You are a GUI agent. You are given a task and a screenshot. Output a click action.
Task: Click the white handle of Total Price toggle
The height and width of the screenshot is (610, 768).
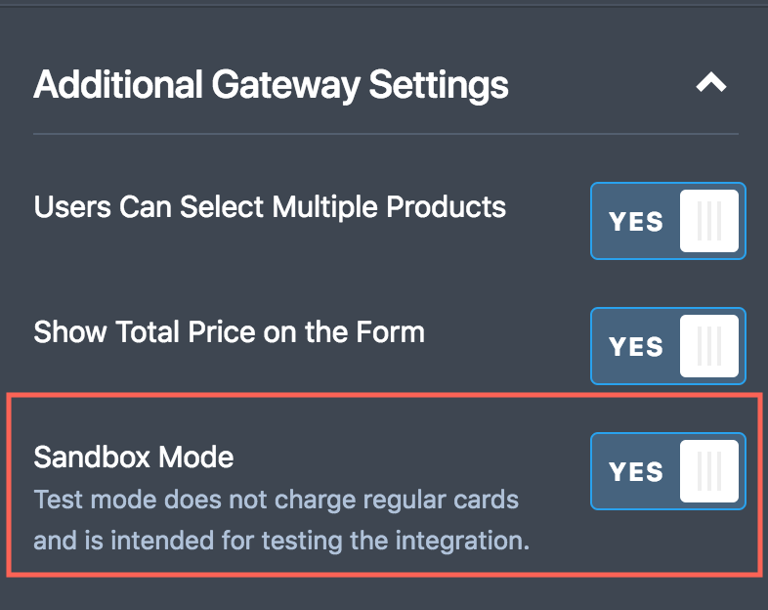pyautogui.click(x=708, y=346)
